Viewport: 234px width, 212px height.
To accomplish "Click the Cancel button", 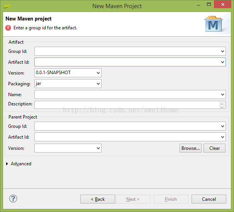I will 209,199.
